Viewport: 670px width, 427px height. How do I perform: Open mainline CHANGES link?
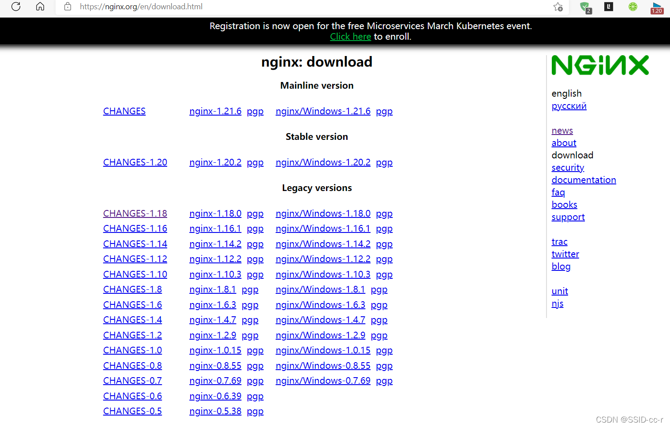coord(124,111)
